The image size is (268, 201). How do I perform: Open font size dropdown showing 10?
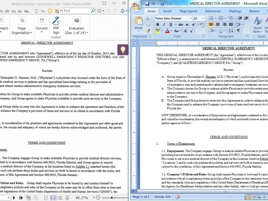point(203,18)
